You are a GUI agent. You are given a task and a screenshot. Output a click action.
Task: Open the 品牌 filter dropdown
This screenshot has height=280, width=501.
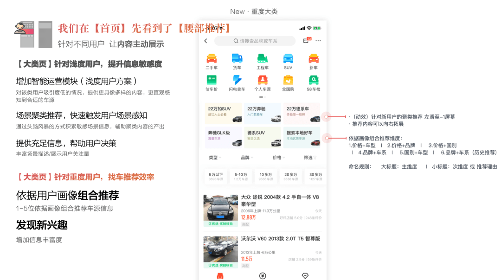[x=247, y=158]
